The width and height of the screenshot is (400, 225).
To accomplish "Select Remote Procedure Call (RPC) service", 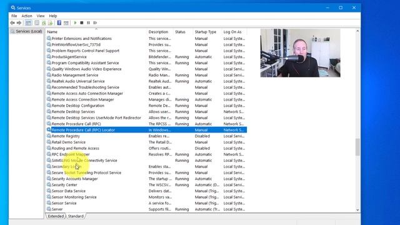I will 76,124.
